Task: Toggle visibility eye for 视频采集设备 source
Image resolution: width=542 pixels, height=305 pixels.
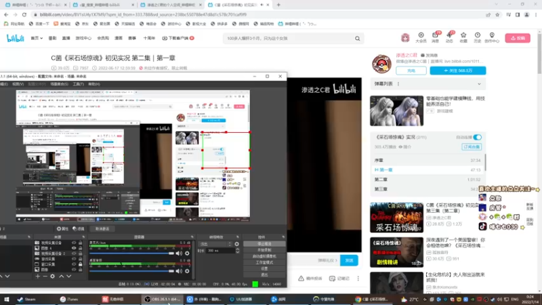Action: point(74,243)
